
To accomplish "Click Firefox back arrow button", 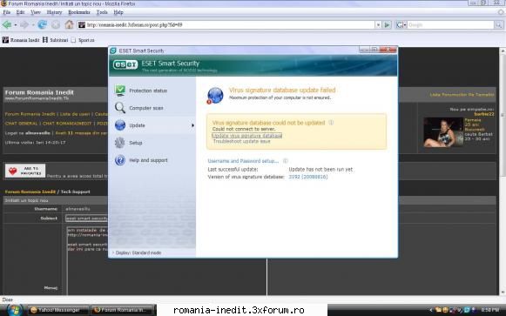I will (7, 24).
